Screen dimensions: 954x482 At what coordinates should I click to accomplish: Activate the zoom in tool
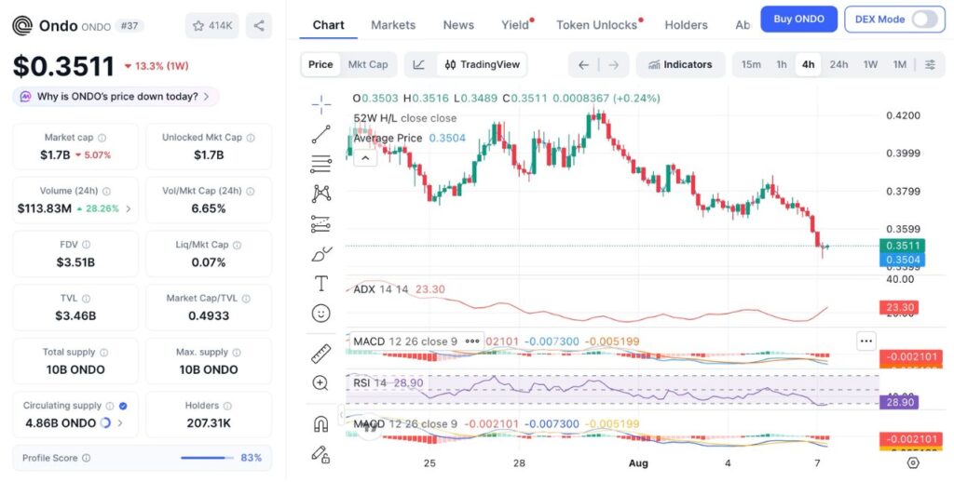pyautogui.click(x=320, y=383)
